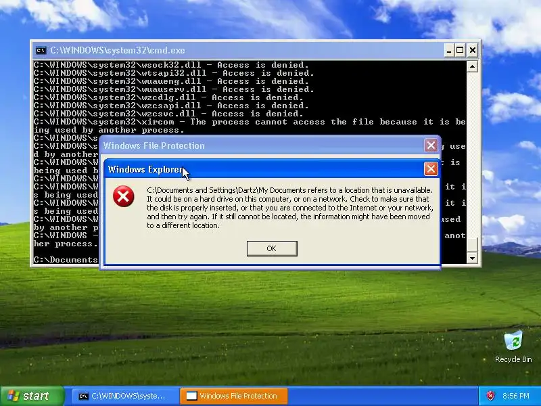Click the system32\xircom error line
Viewport: 541px width, 406px height.
[250, 126]
